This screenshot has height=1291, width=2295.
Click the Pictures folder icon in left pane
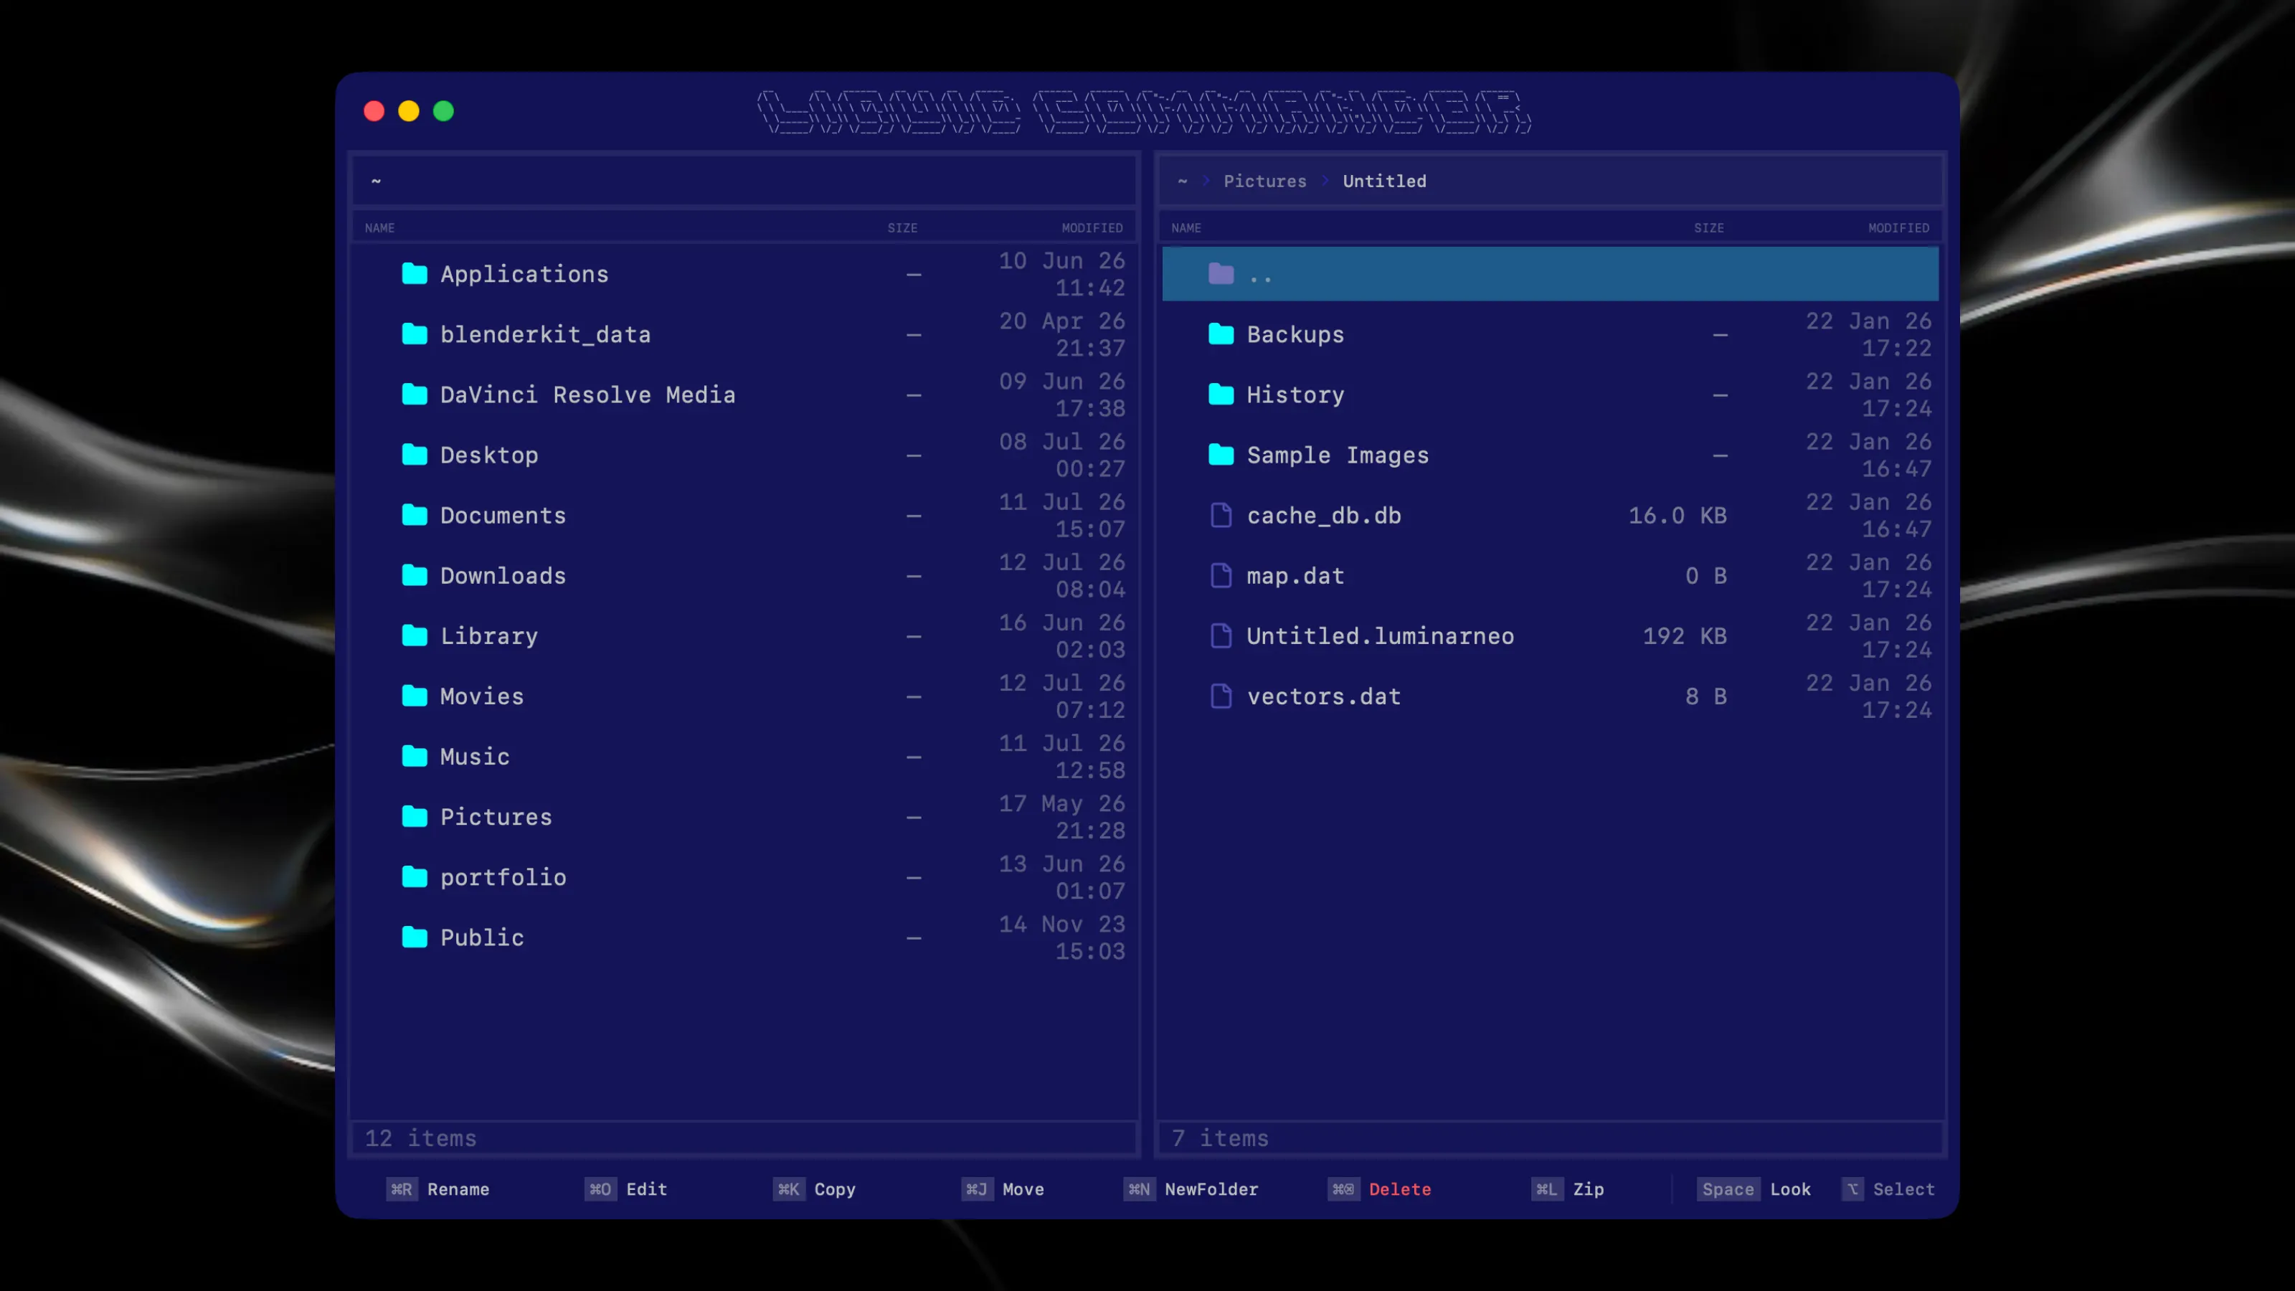pyautogui.click(x=415, y=816)
